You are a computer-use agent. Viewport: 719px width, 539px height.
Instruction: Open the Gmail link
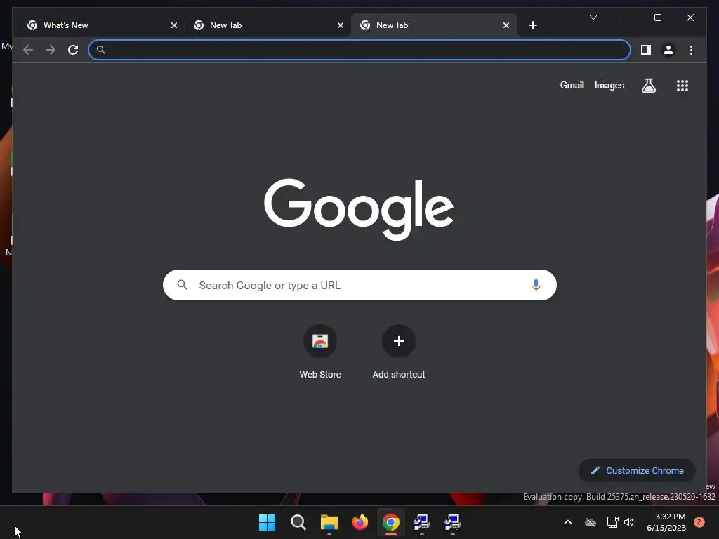[572, 85]
